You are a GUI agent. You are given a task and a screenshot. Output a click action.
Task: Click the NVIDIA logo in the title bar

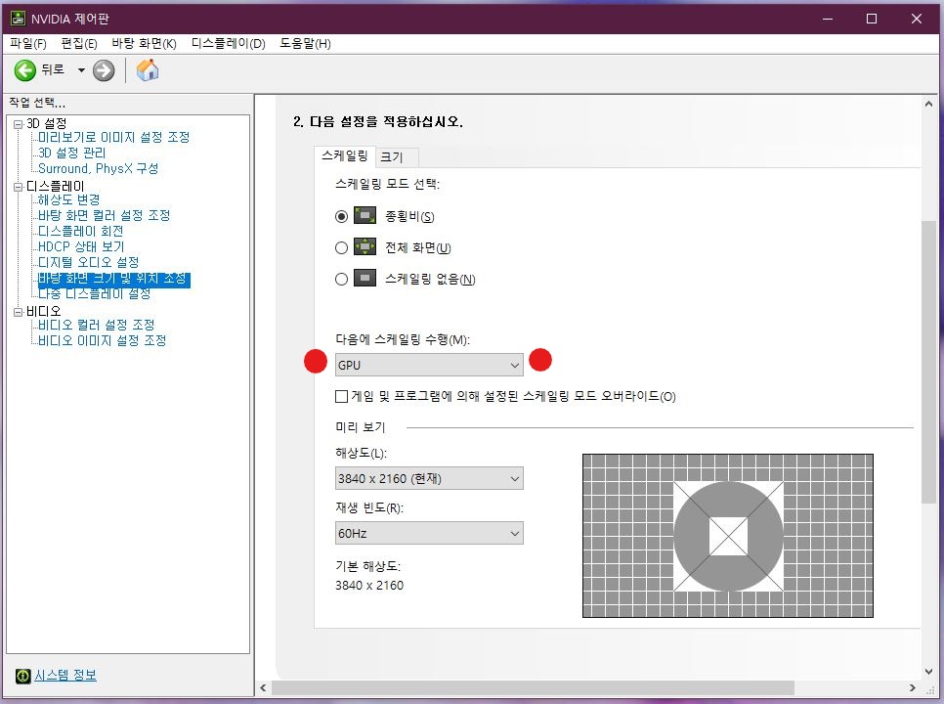point(19,19)
